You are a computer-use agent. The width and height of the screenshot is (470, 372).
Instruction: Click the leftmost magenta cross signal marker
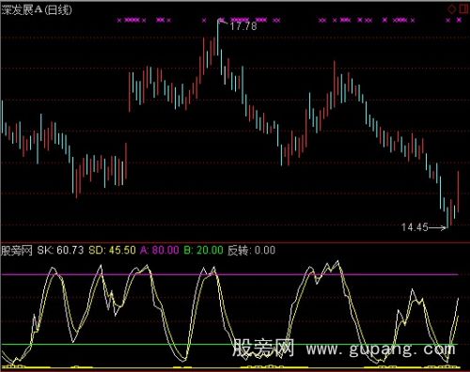coord(119,21)
